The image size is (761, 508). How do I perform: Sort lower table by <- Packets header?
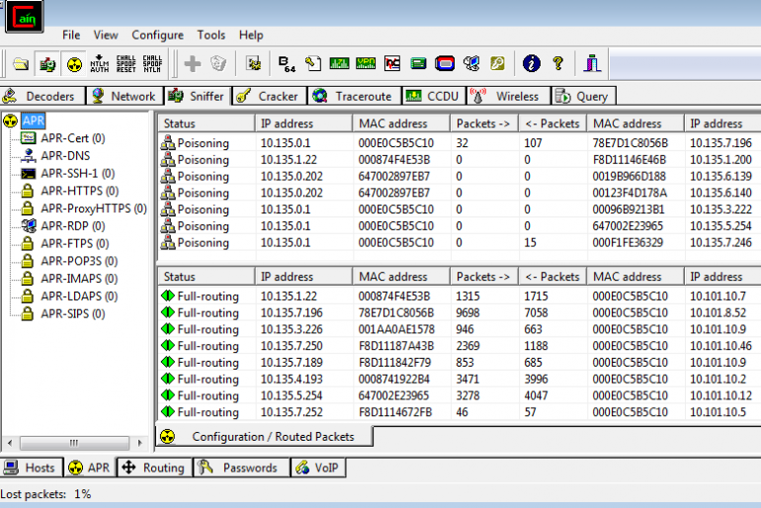pos(552,277)
